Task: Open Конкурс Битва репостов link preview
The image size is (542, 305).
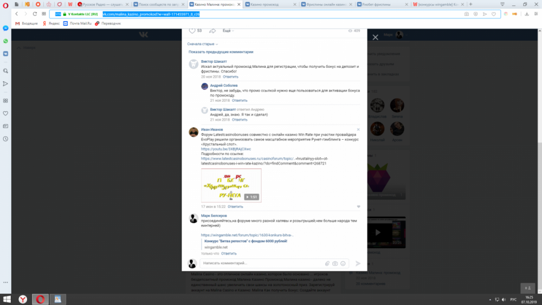Action: tap(246, 241)
